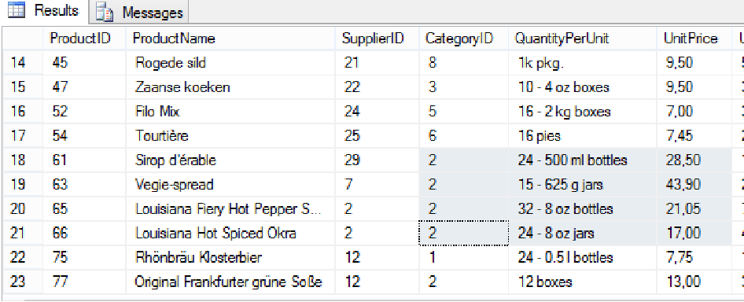The height and width of the screenshot is (302, 744).
Task: Click the UnitPrice column header
Action: [694, 39]
